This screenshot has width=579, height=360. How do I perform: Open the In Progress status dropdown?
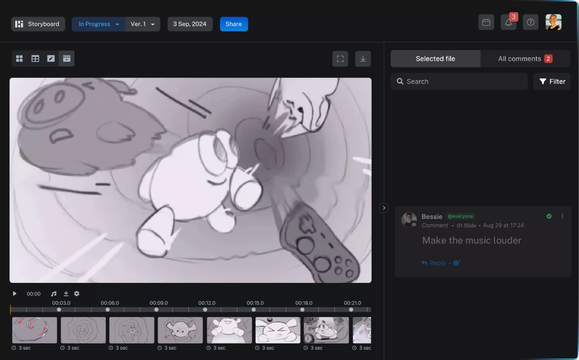point(98,24)
